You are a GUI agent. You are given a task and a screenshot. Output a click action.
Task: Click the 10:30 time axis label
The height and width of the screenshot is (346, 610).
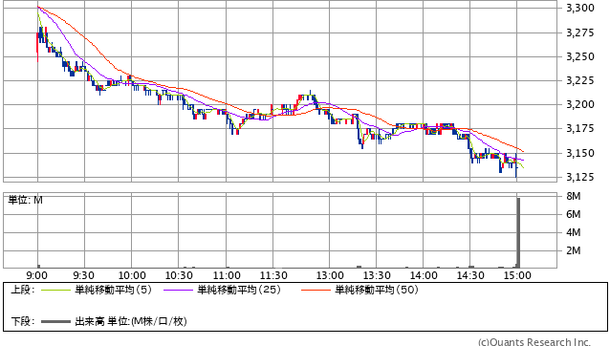pos(179,275)
